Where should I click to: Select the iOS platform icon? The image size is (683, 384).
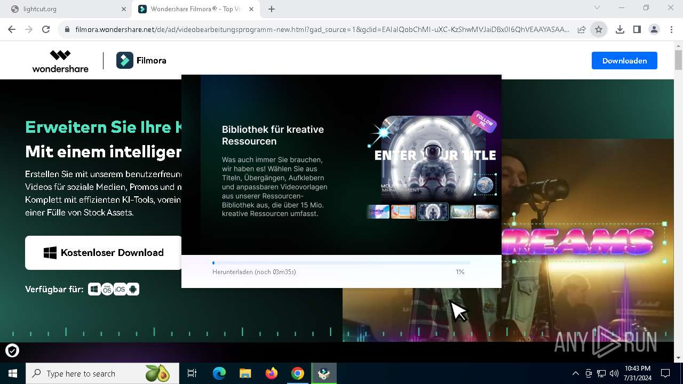(x=120, y=289)
